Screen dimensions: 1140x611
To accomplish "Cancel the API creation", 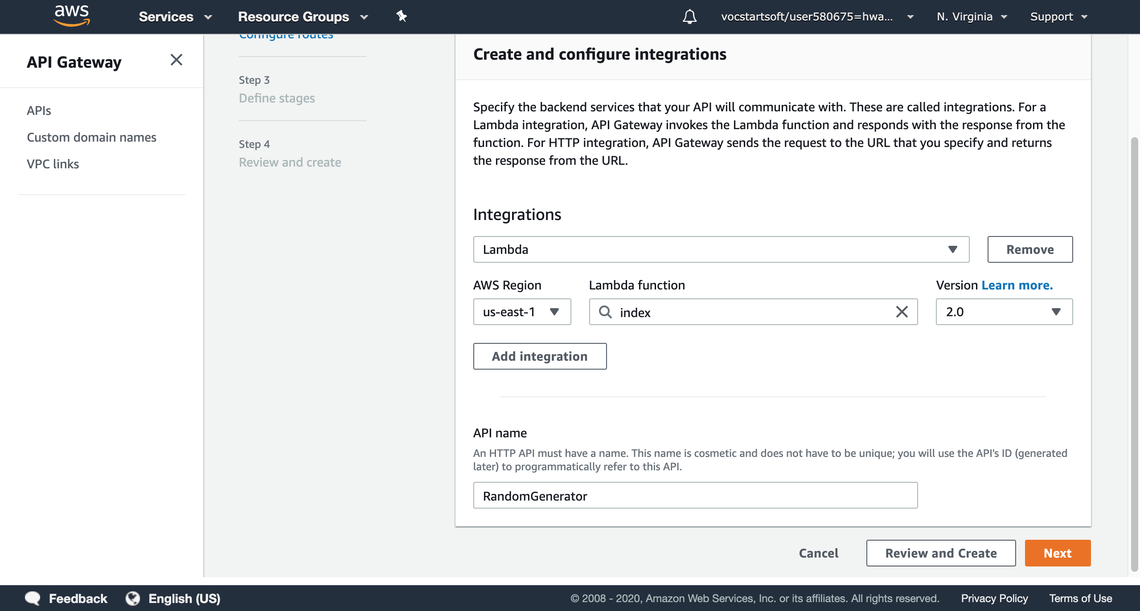I will click(818, 553).
